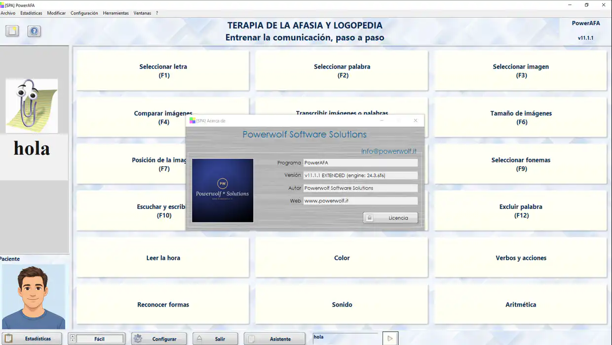Screen dimensions: 612x345
Task: Open the Ventanas menu
Action: pos(142,13)
